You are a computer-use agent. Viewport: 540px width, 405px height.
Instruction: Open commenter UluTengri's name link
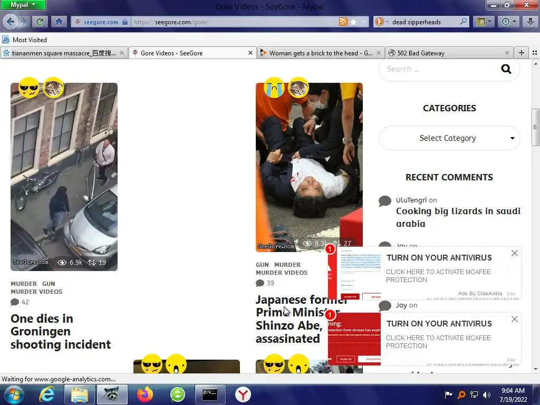coord(411,200)
